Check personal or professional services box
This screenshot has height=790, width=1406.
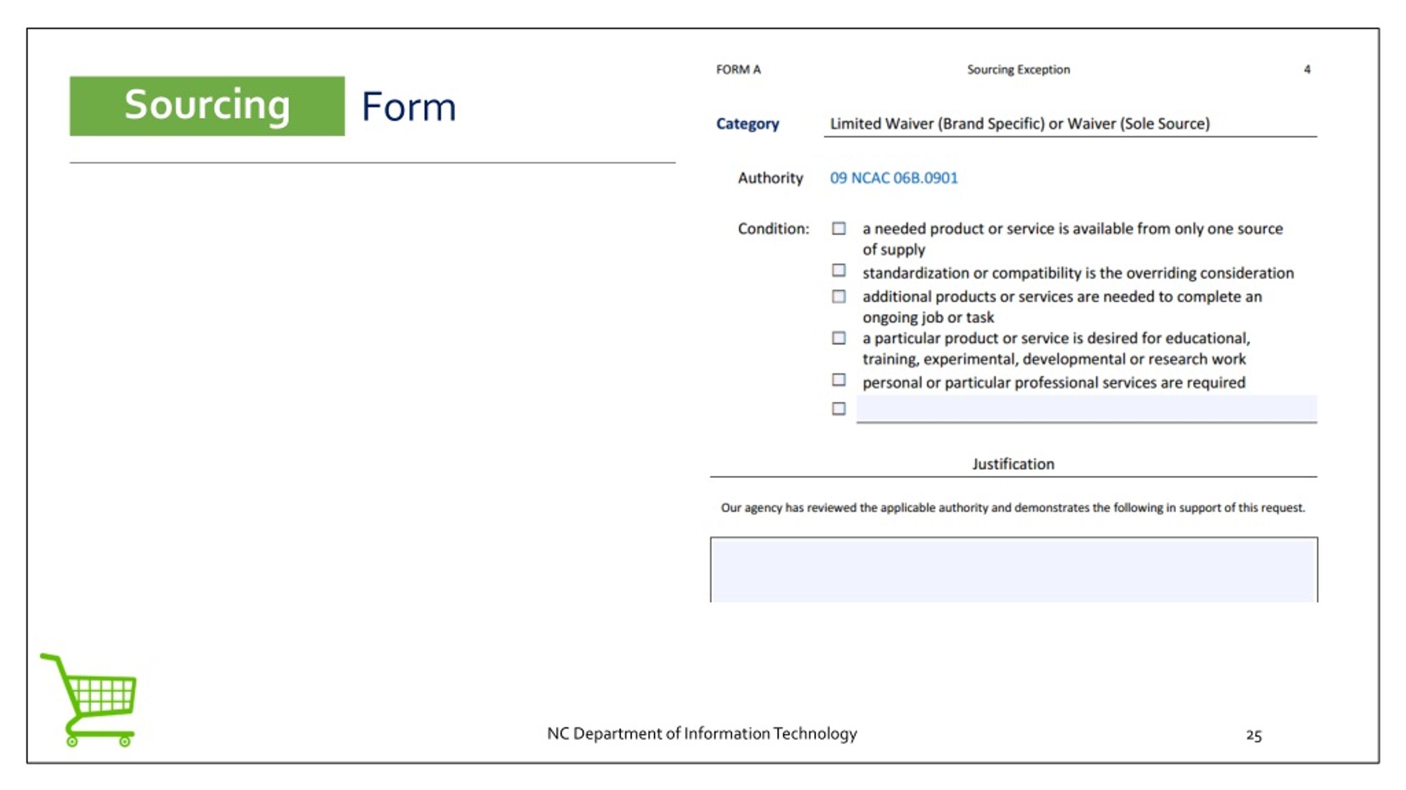pos(839,380)
